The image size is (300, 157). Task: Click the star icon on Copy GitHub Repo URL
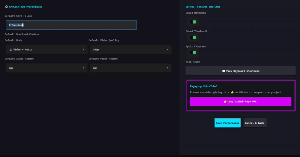[x=225, y=102]
